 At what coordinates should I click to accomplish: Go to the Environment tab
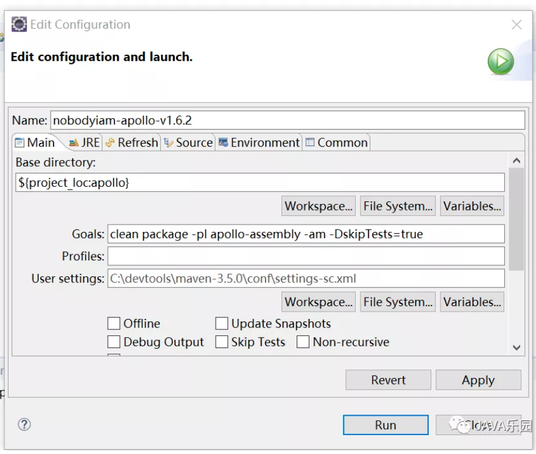(259, 142)
